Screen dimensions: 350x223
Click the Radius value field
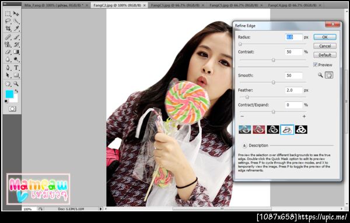294,37
